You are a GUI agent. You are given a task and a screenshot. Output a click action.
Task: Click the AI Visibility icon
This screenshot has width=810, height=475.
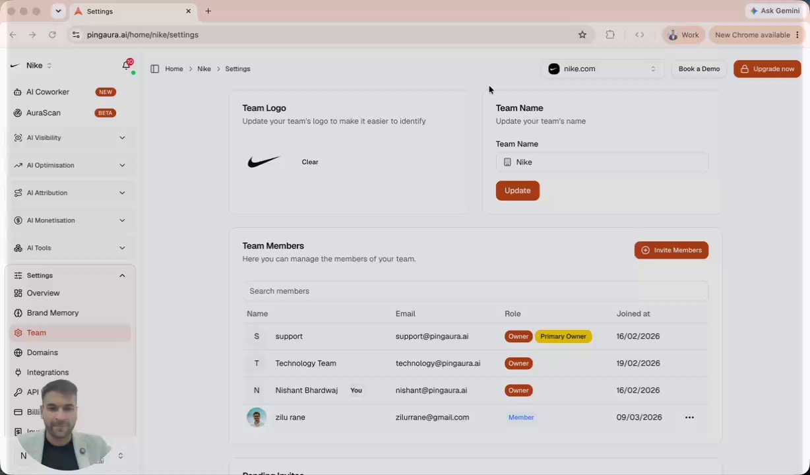[18, 138]
